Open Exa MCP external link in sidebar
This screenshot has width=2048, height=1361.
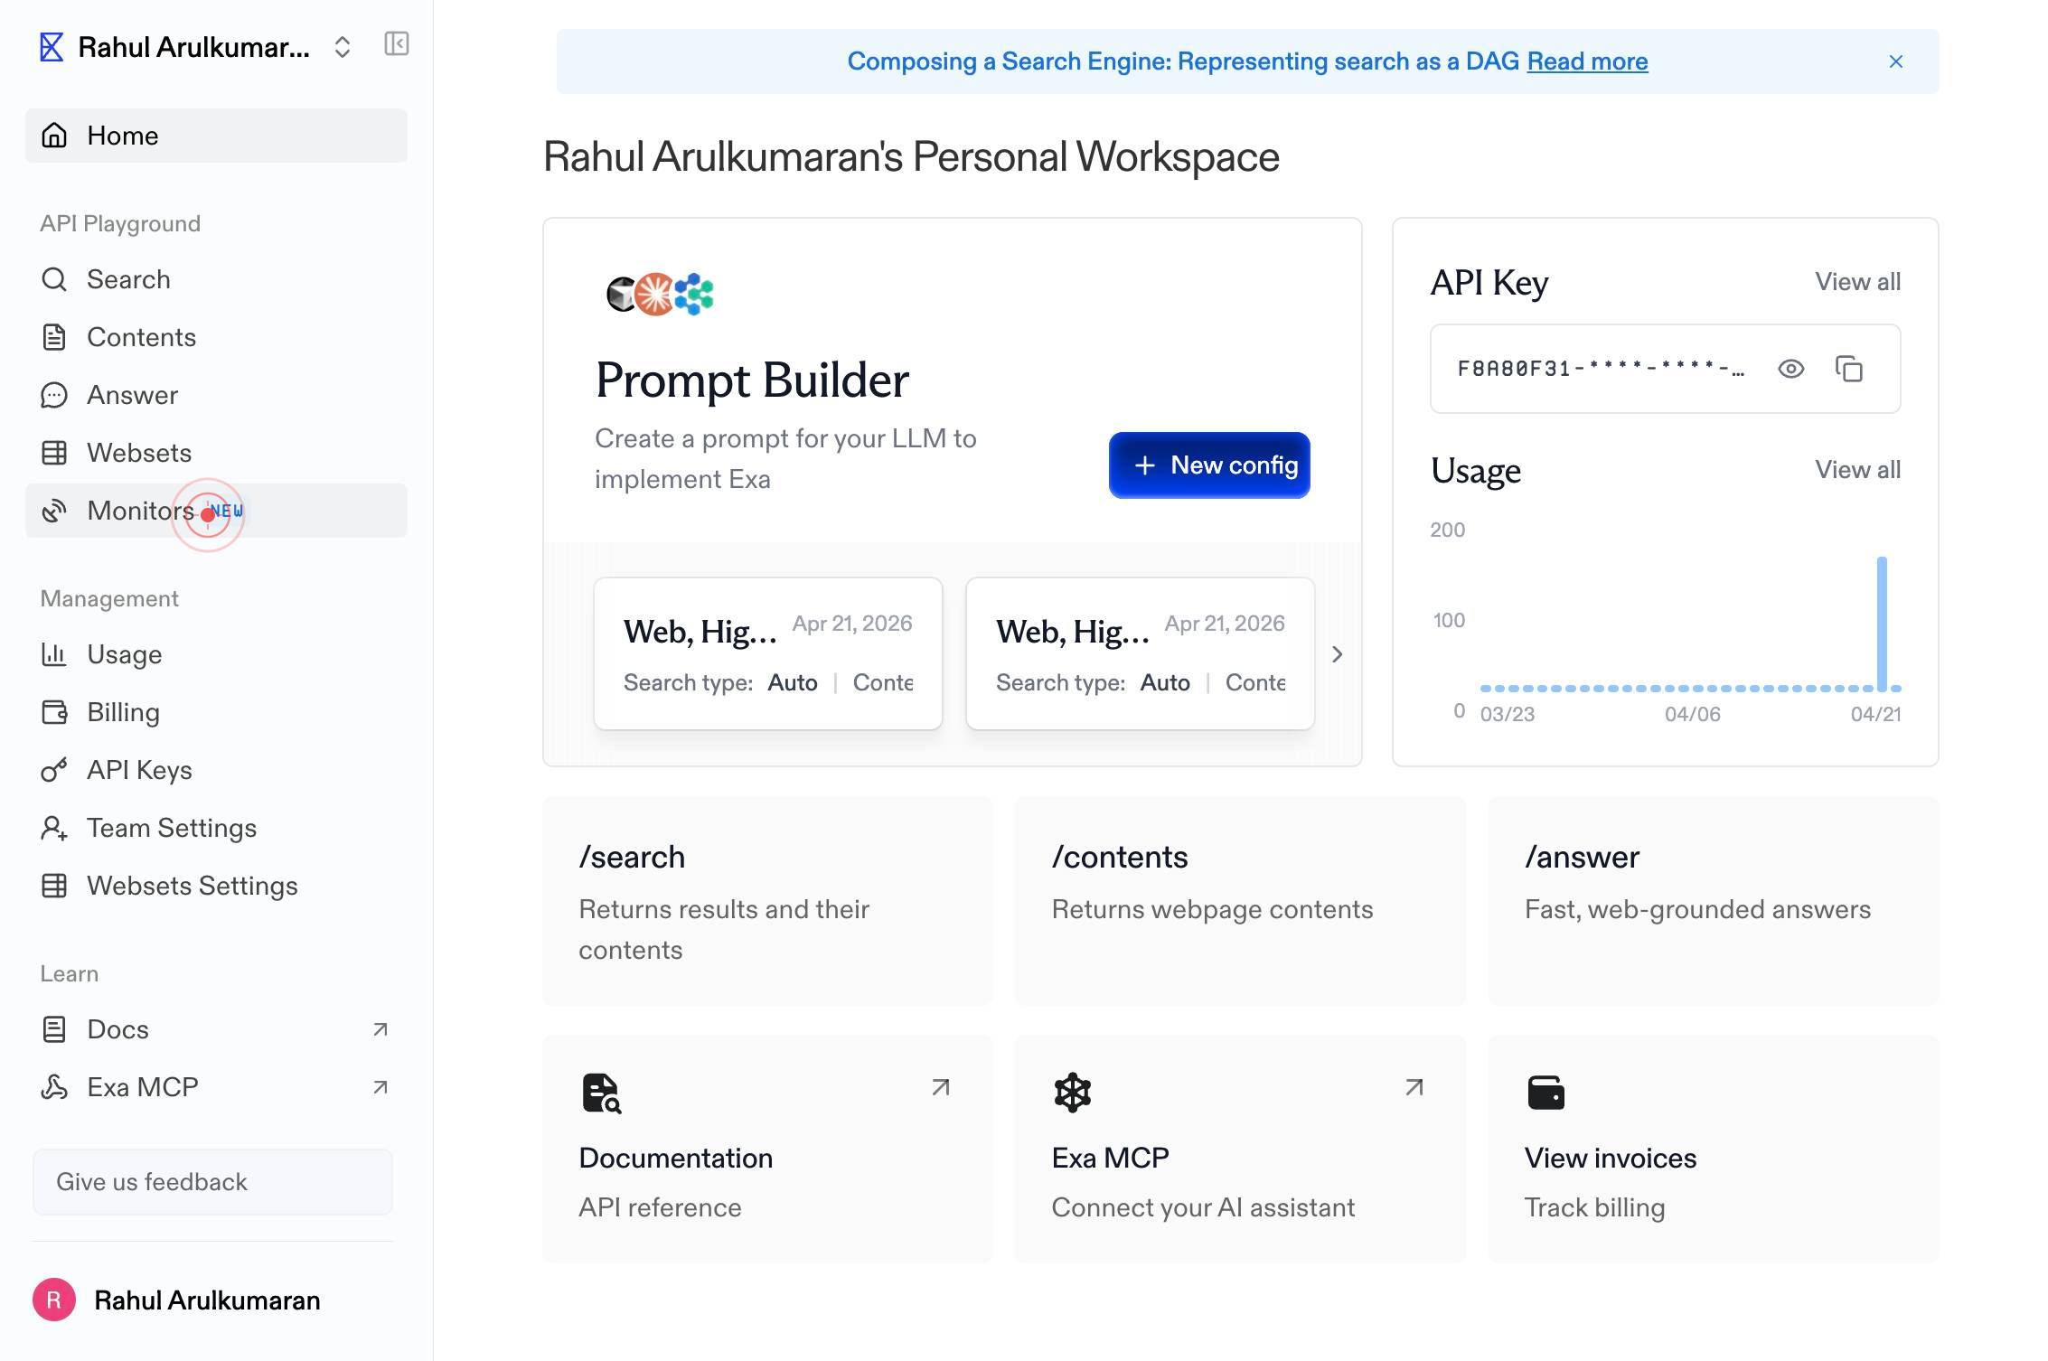(x=216, y=1087)
